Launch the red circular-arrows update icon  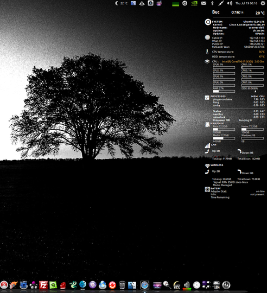(x=112, y=285)
